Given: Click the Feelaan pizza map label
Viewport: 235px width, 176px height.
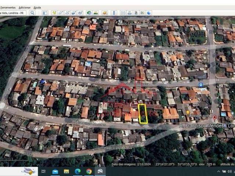Looking at the screenshot, I should tap(200, 116).
